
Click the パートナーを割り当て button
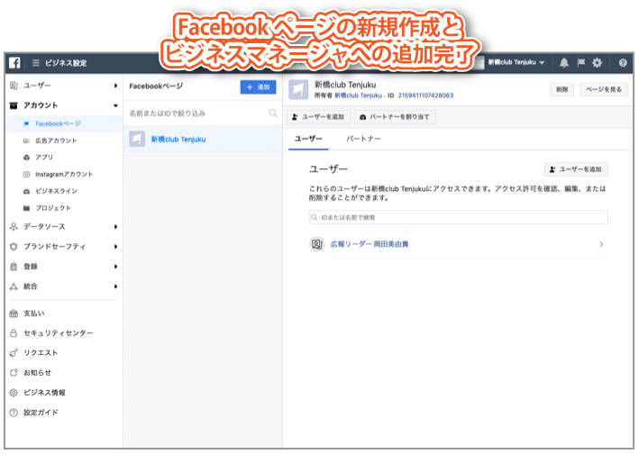(x=395, y=117)
